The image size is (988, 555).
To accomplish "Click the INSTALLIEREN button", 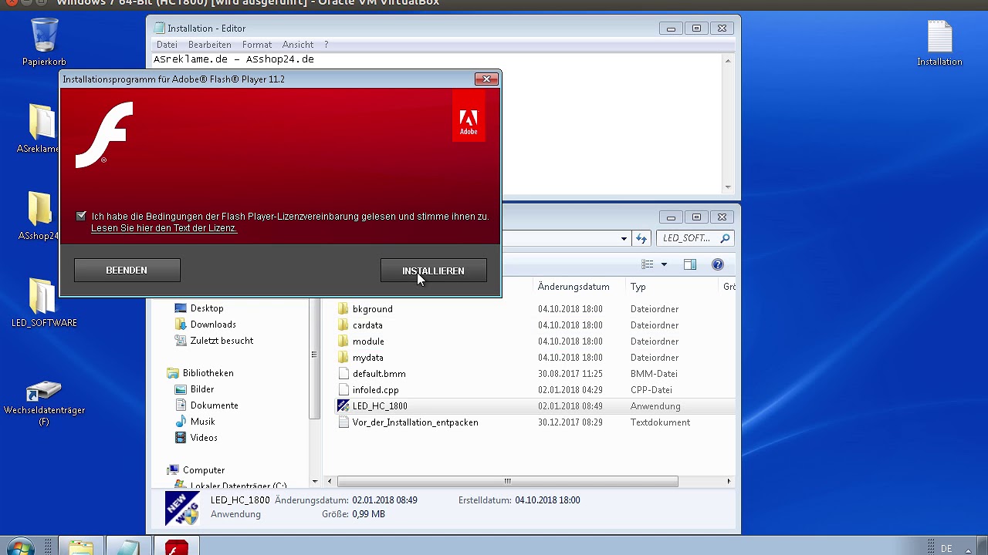I will coord(433,271).
